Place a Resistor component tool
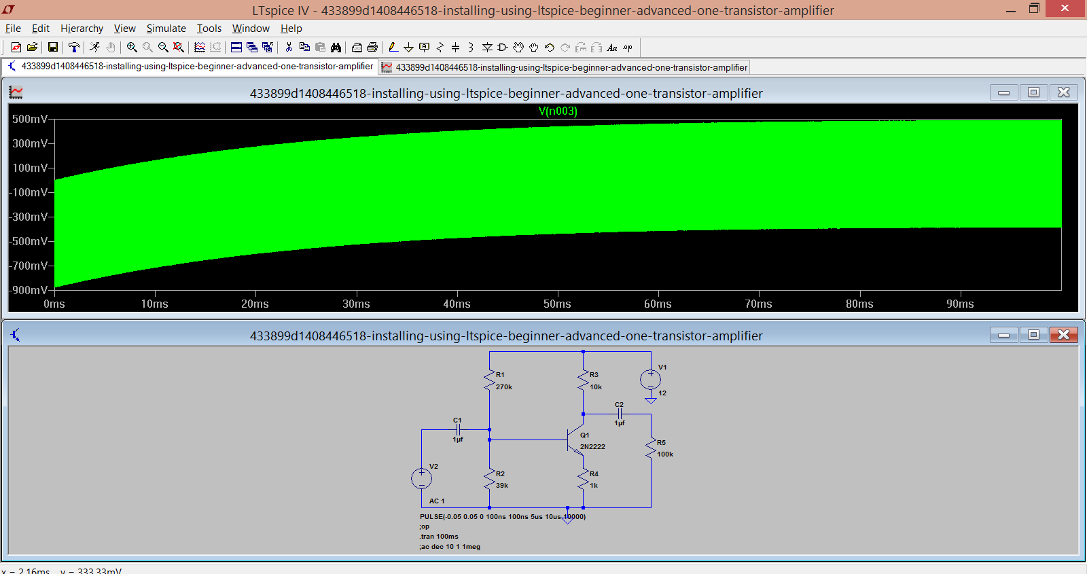The image size is (1087, 574). tap(440, 48)
